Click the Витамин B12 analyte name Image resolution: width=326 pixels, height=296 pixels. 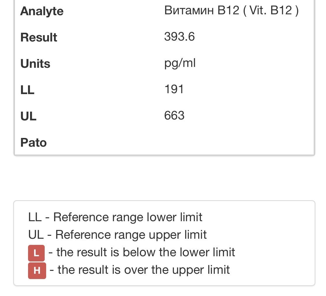pyautogui.click(x=202, y=11)
